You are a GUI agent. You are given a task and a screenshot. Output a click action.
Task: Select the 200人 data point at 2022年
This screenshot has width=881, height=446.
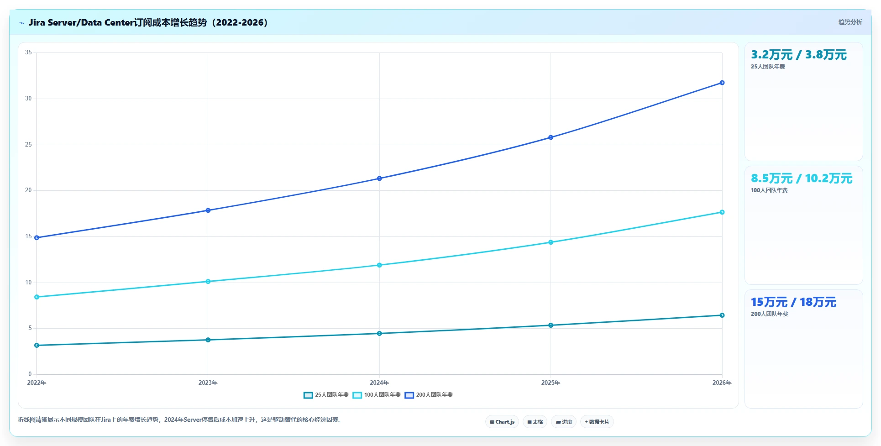(x=37, y=238)
